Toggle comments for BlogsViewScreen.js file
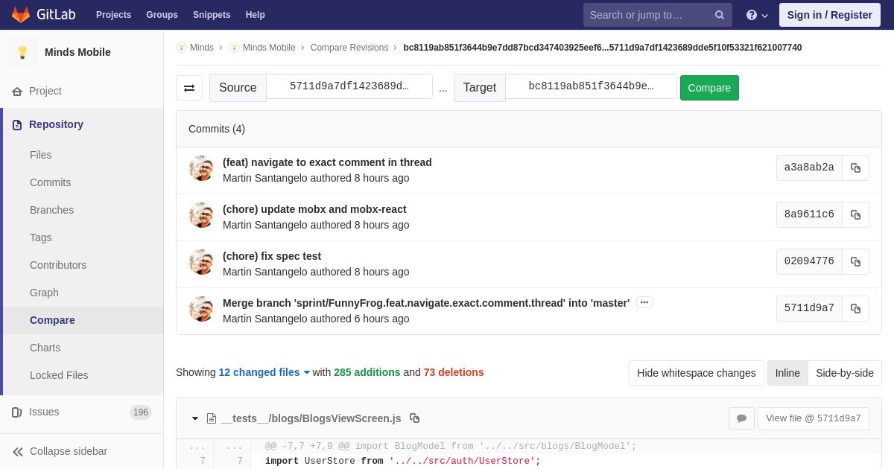This screenshot has width=894, height=469. (741, 418)
